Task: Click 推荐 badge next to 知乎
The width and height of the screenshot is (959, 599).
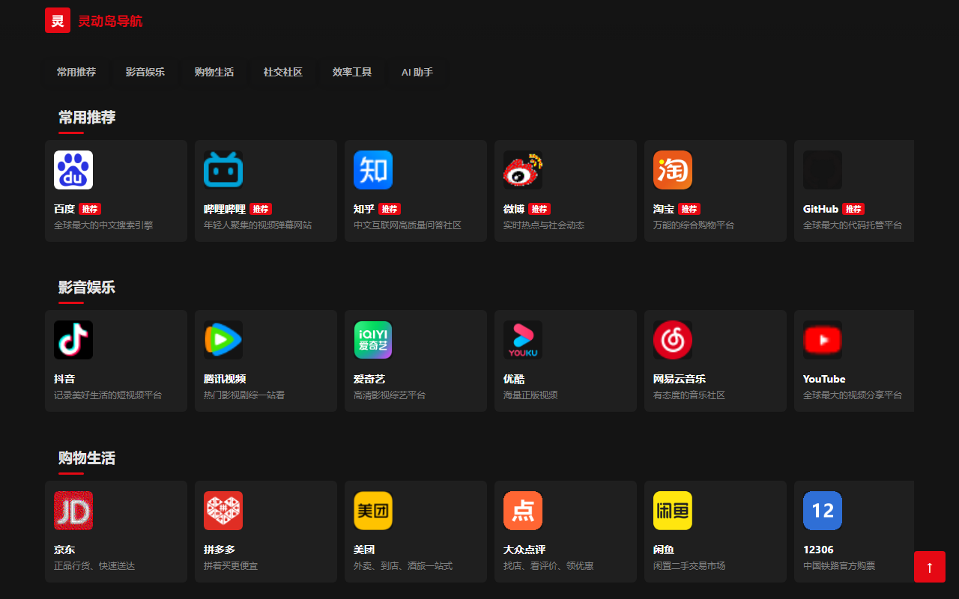Action: [390, 209]
